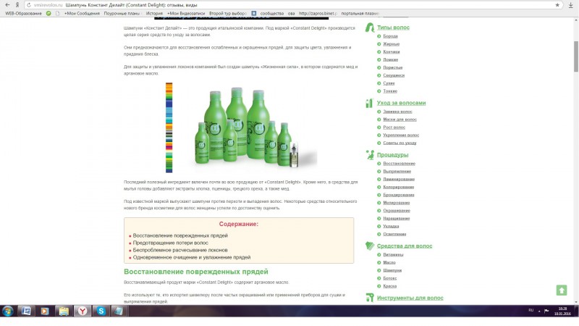This screenshot has height=326, width=579.
Task: Click the blue square 'сообщества' bookmark icon
Action: [254, 13]
